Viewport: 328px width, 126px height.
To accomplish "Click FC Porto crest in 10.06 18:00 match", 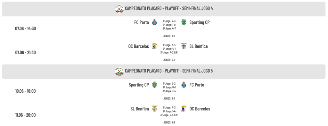I will (184, 85).
